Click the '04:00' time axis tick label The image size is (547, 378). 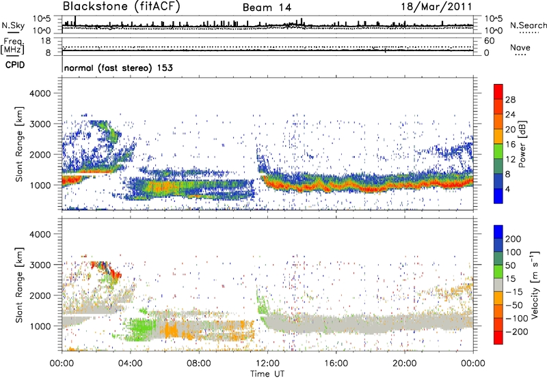[x=131, y=364]
